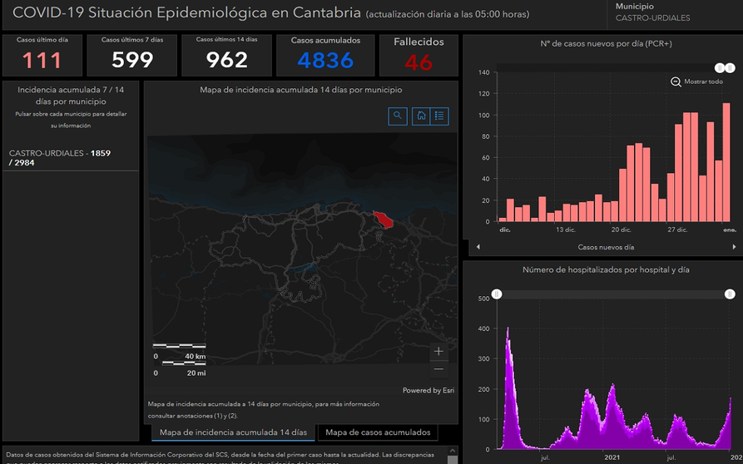Grab hospitalized chart left range handle

point(497,294)
